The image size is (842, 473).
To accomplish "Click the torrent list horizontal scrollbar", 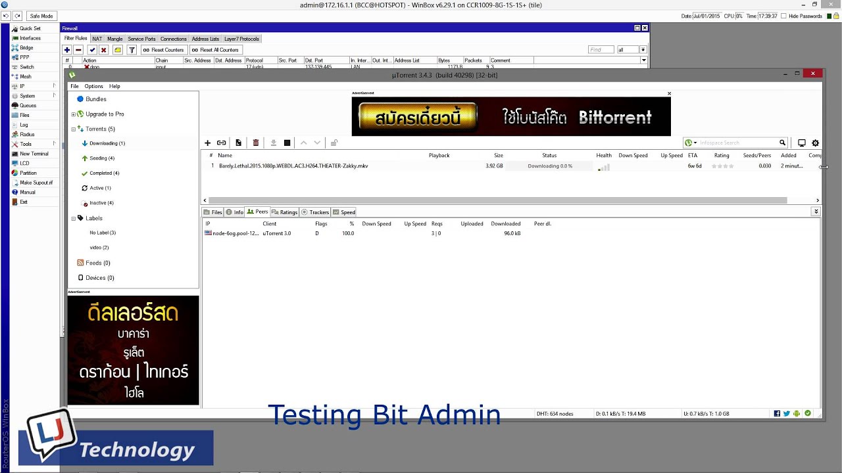I will [498, 200].
